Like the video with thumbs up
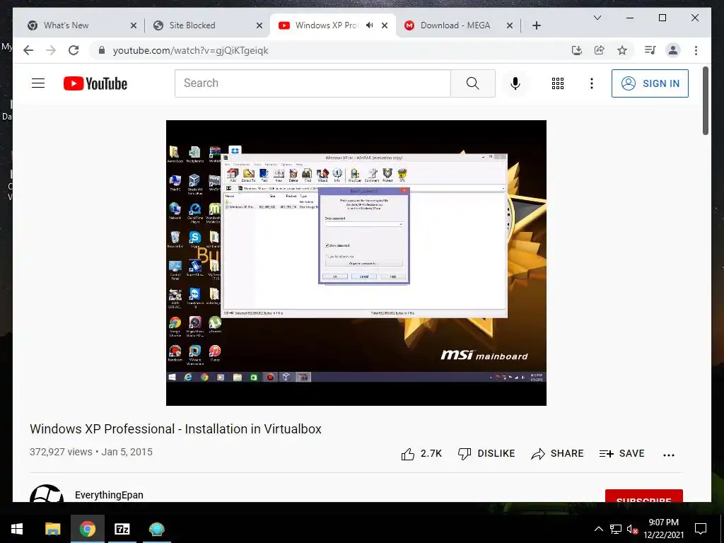Screen dimensions: 724x543 [421, 454]
